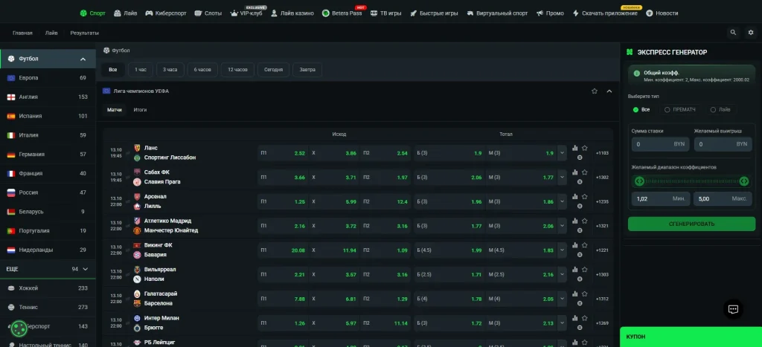Favorite the Викинг ФК – Бавария star
The image size is (762, 347).
(585, 245)
